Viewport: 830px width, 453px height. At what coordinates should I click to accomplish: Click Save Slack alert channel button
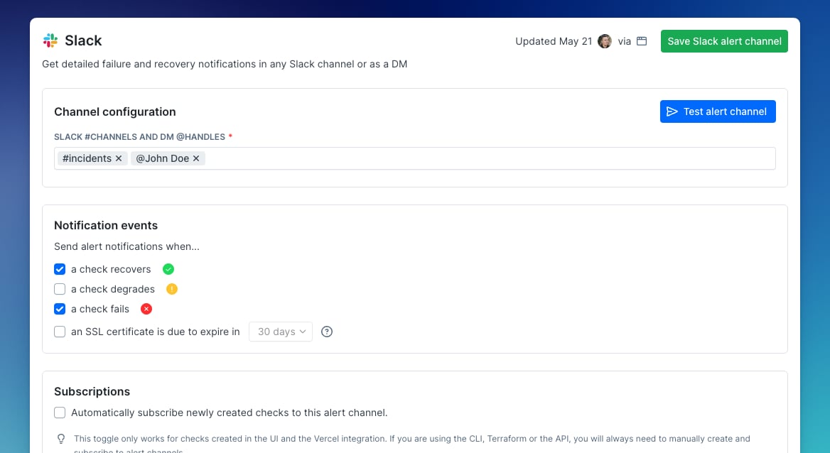pos(724,41)
